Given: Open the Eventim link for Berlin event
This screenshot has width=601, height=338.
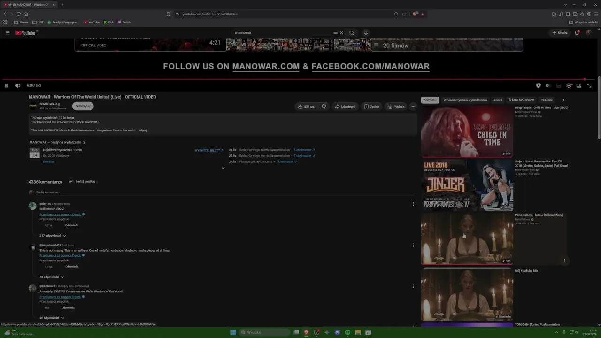Looking at the screenshot, I should (x=48, y=161).
